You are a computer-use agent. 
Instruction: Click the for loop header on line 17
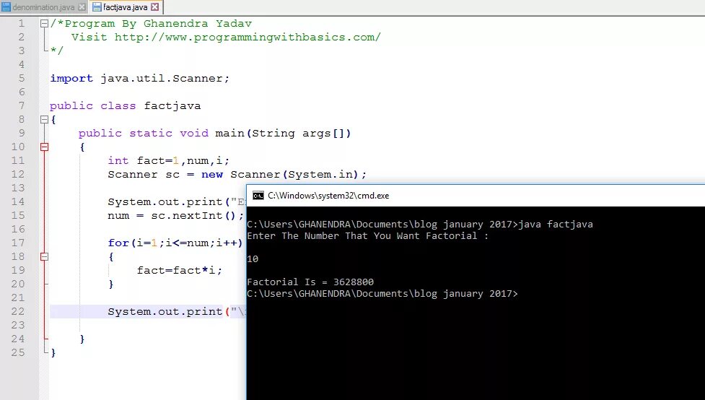click(175, 243)
